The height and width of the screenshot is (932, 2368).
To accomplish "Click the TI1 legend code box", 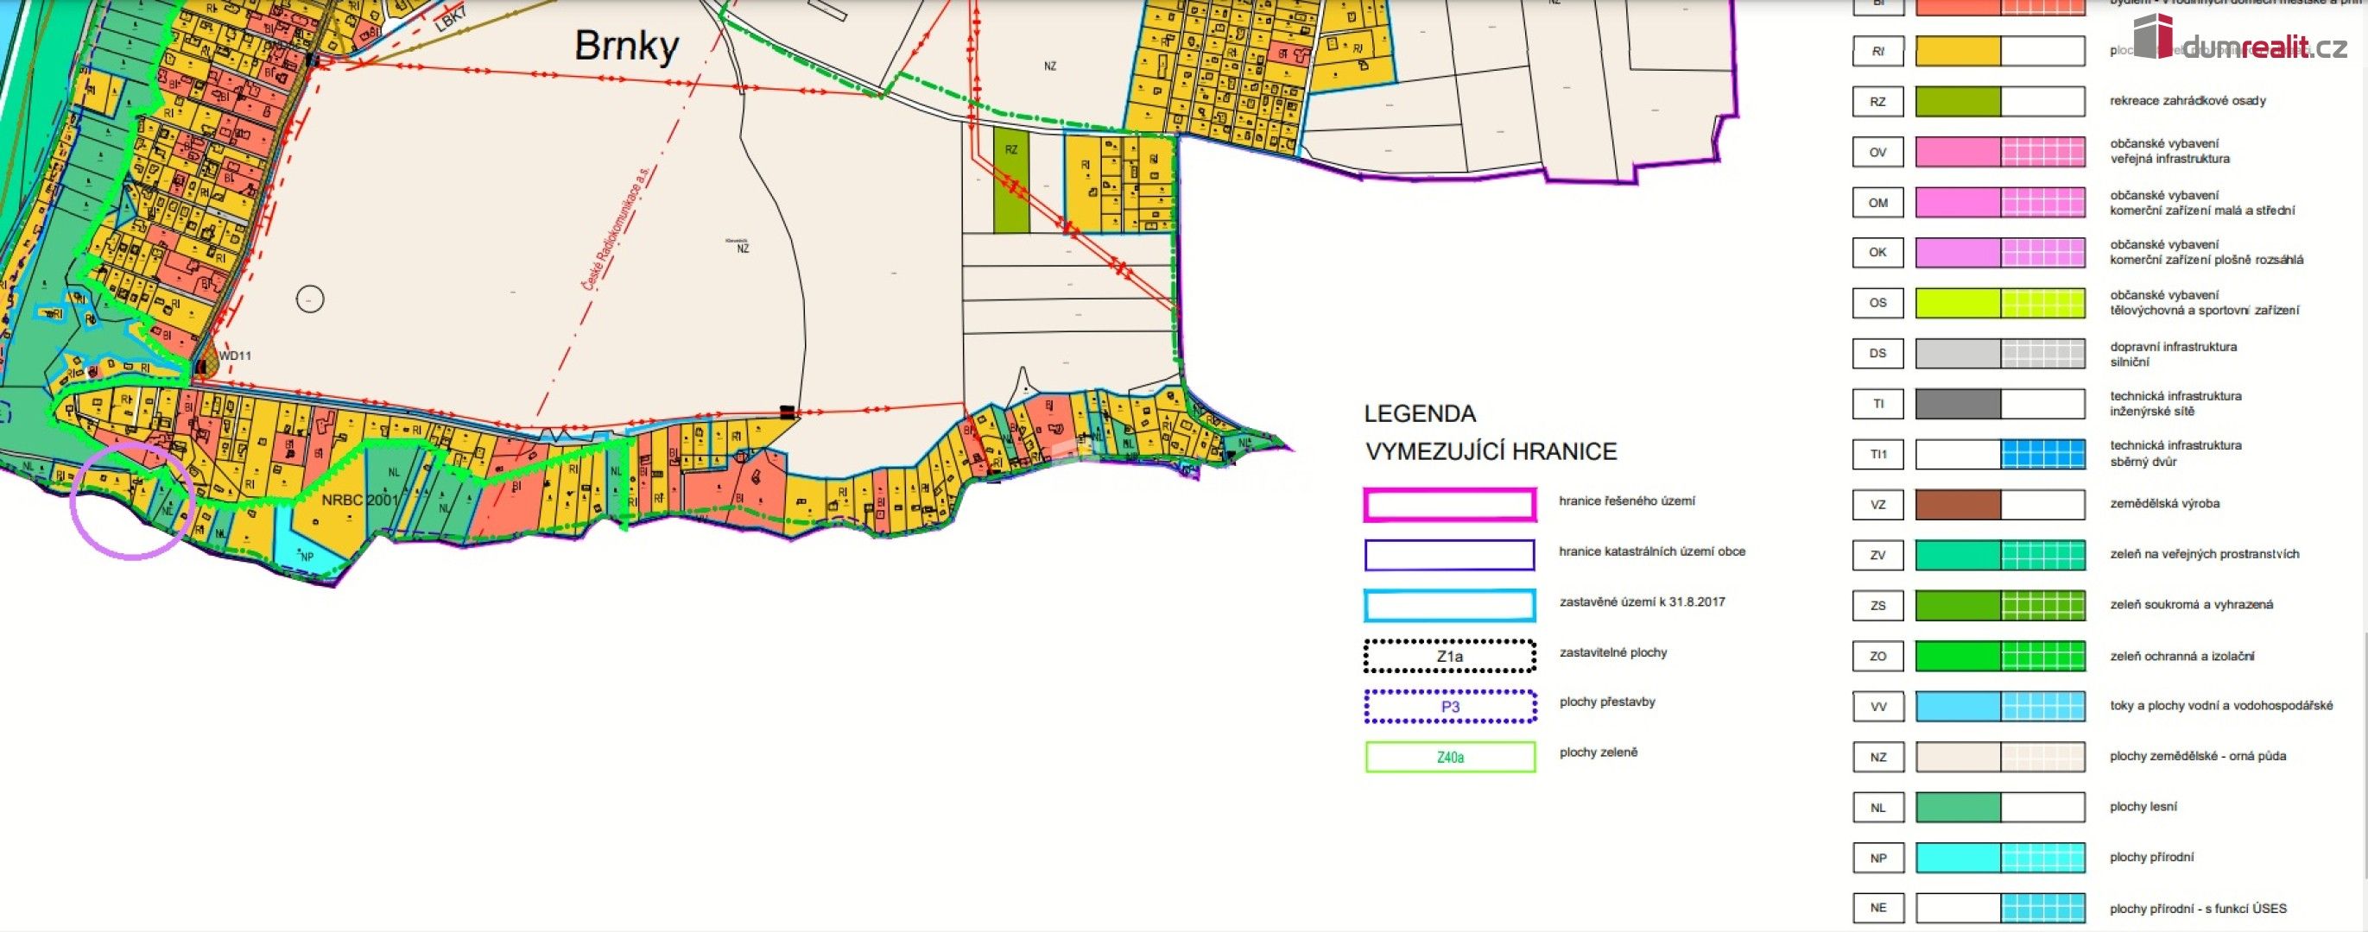I will 1877,455.
